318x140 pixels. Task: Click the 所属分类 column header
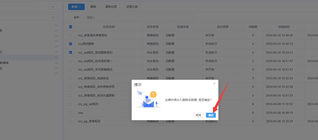pyautogui.click(x=183, y=27)
